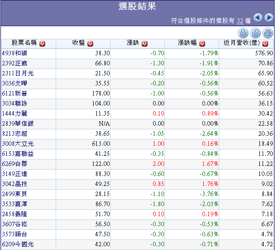
Task: Sort by 漲跌幅 using red arrow
Action: tap(202, 43)
